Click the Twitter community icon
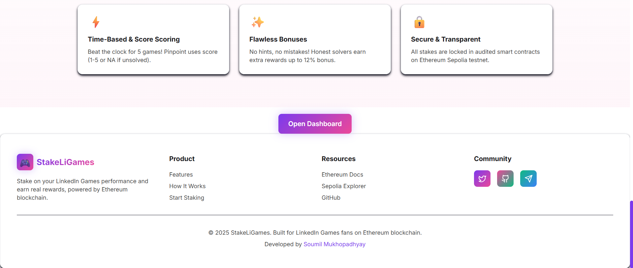The image size is (633, 268). click(x=482, y=179)
